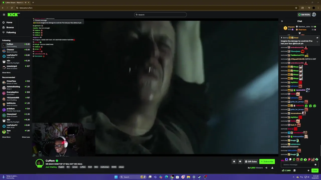Image resolution: width=321 pixels, height=180 pixels.
Task: Open chat settings gear
Action: tap(308, 170)
